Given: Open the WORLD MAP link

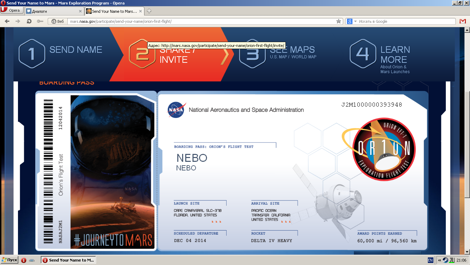Looking at the screenshot, I should pyautogui.click(x=304, y=57).
